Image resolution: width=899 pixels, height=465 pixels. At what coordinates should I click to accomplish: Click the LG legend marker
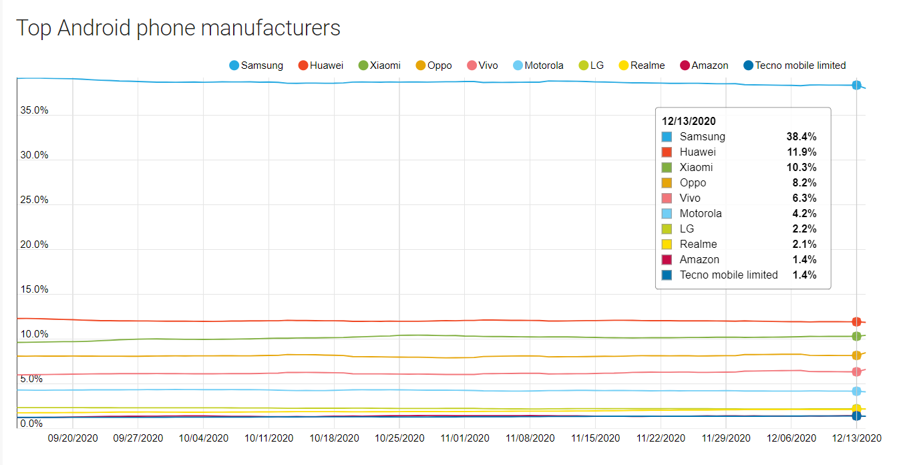click(x=584, y=65)
